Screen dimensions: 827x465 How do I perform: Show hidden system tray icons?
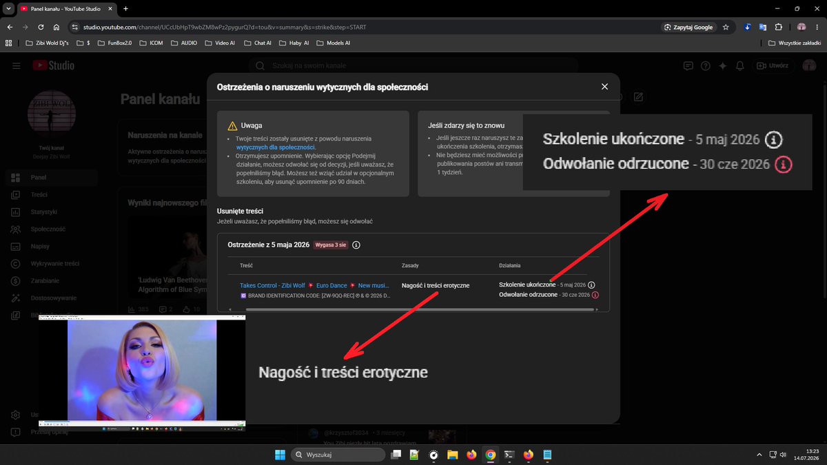tap(759, 455)
